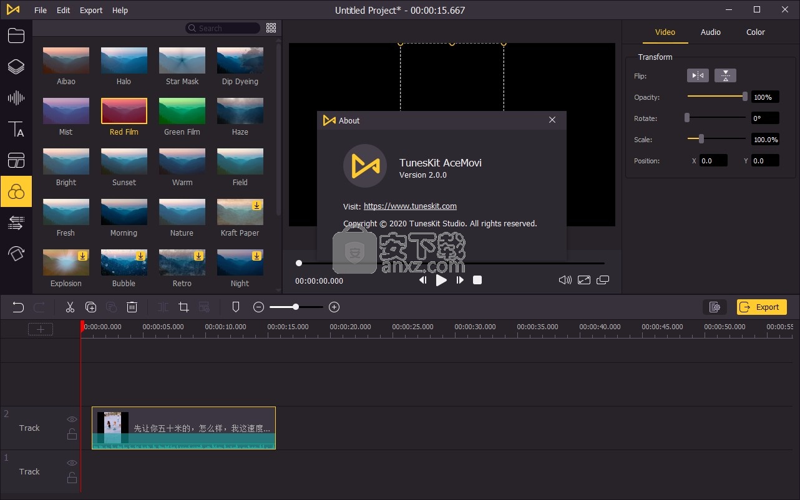
Task: Play the preview video
Action: click(441, 280)
